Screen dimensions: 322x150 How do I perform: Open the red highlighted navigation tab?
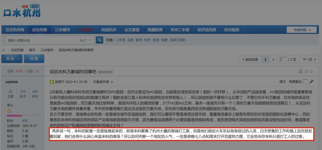click(x=86, y=30)
